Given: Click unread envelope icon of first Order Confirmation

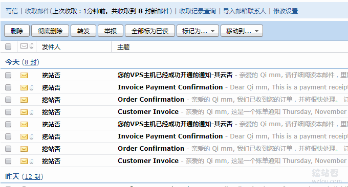Looking at the screenshot, I should [24, 100].
